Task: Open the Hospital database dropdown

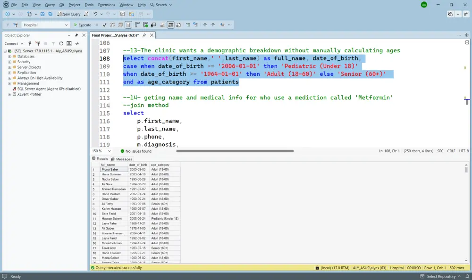Action: point(66,25)
